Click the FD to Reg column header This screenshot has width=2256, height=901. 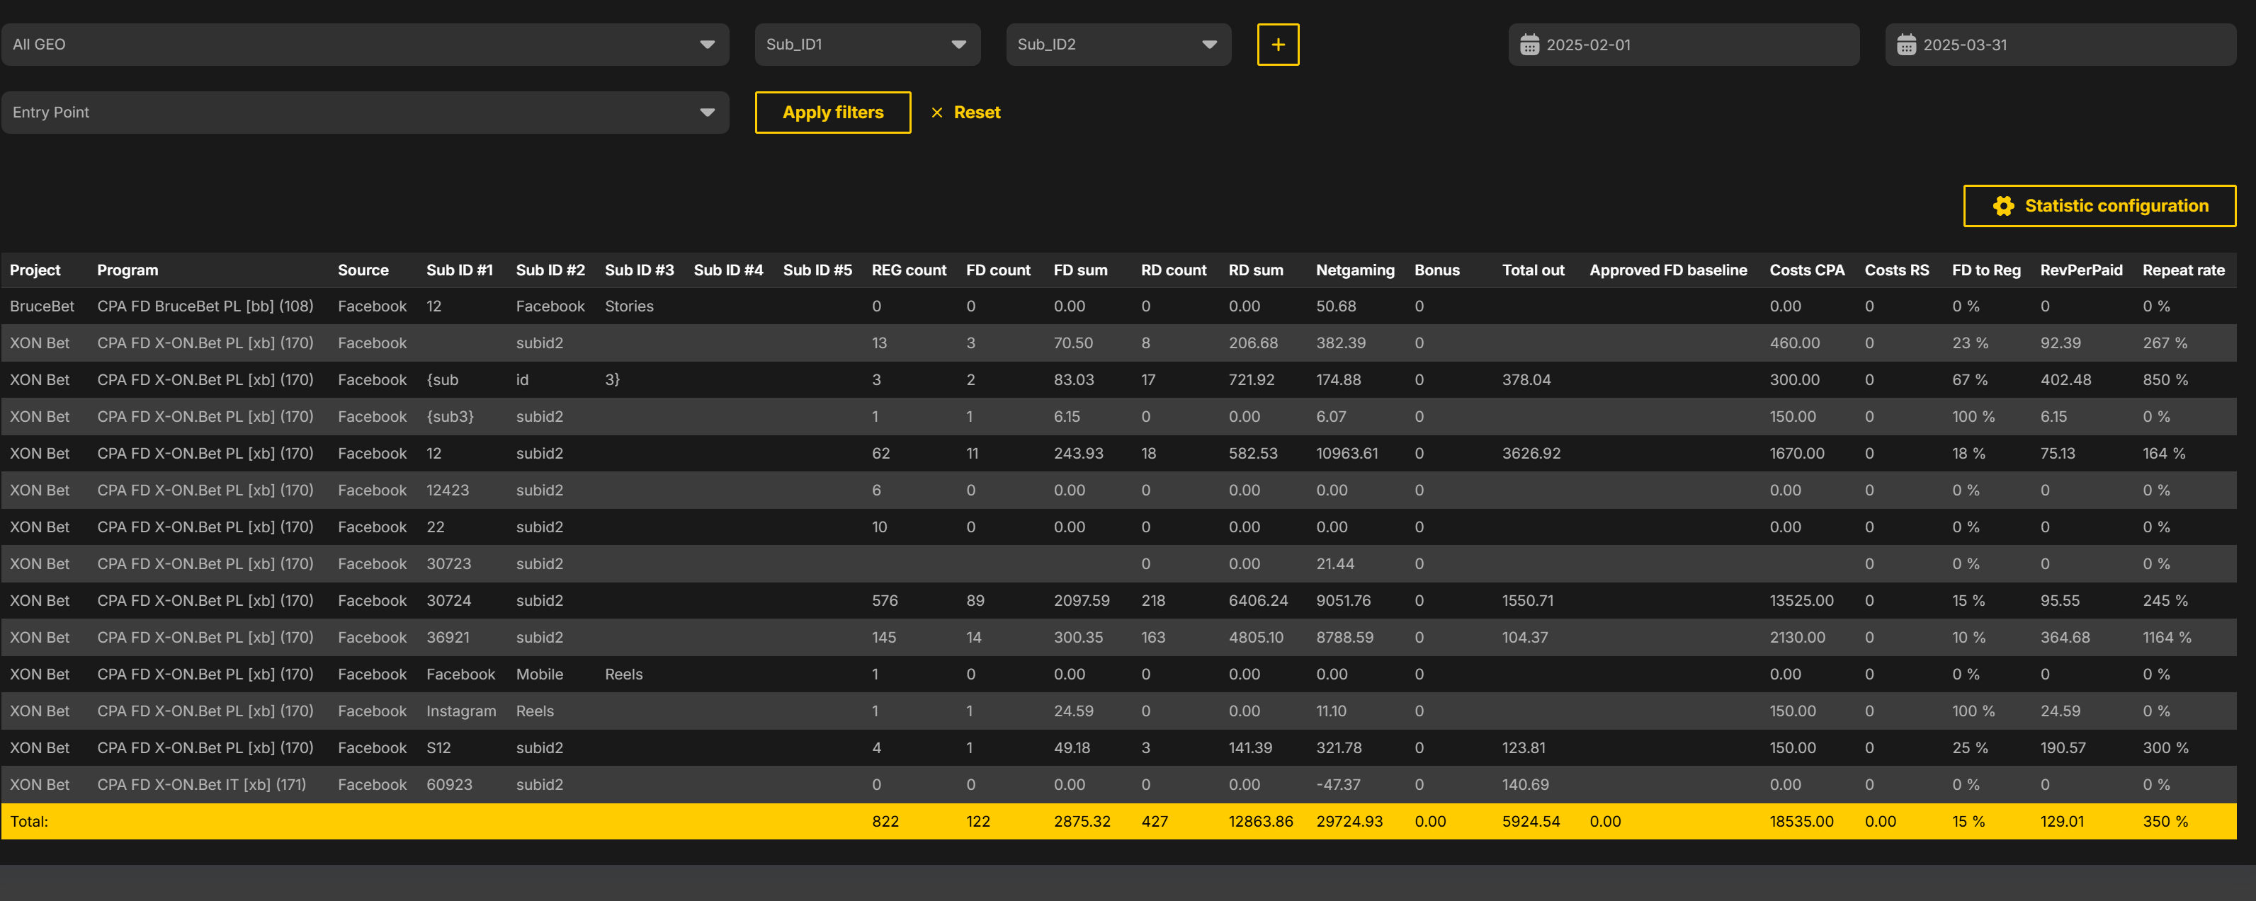click(x=1986, y=270)
